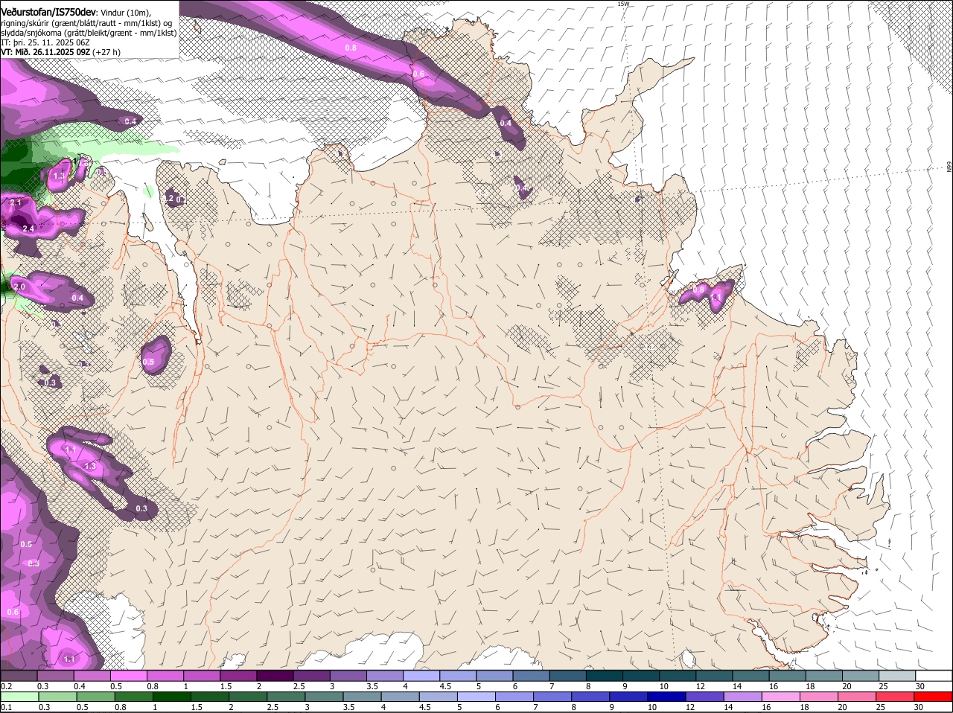
Task: Click upper legend swatch starting at 0.4
Action: tap(92, 675)
